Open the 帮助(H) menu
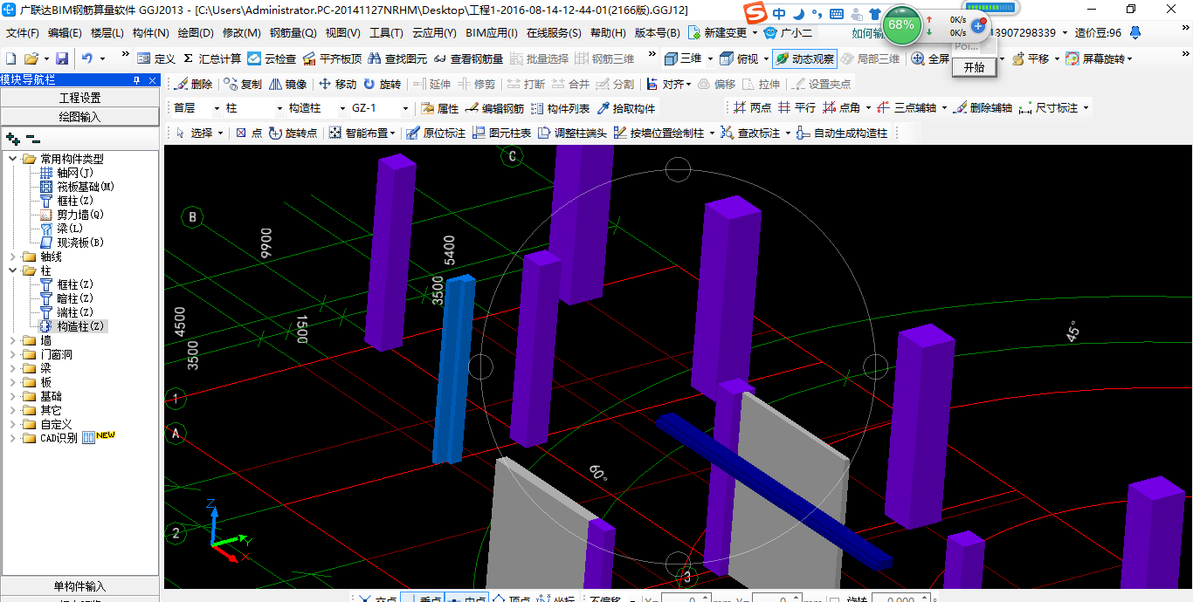The image size is (1193, 602). [608, 32]
